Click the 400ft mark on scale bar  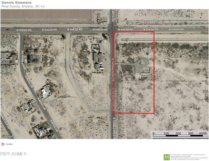tap(203, 133)
